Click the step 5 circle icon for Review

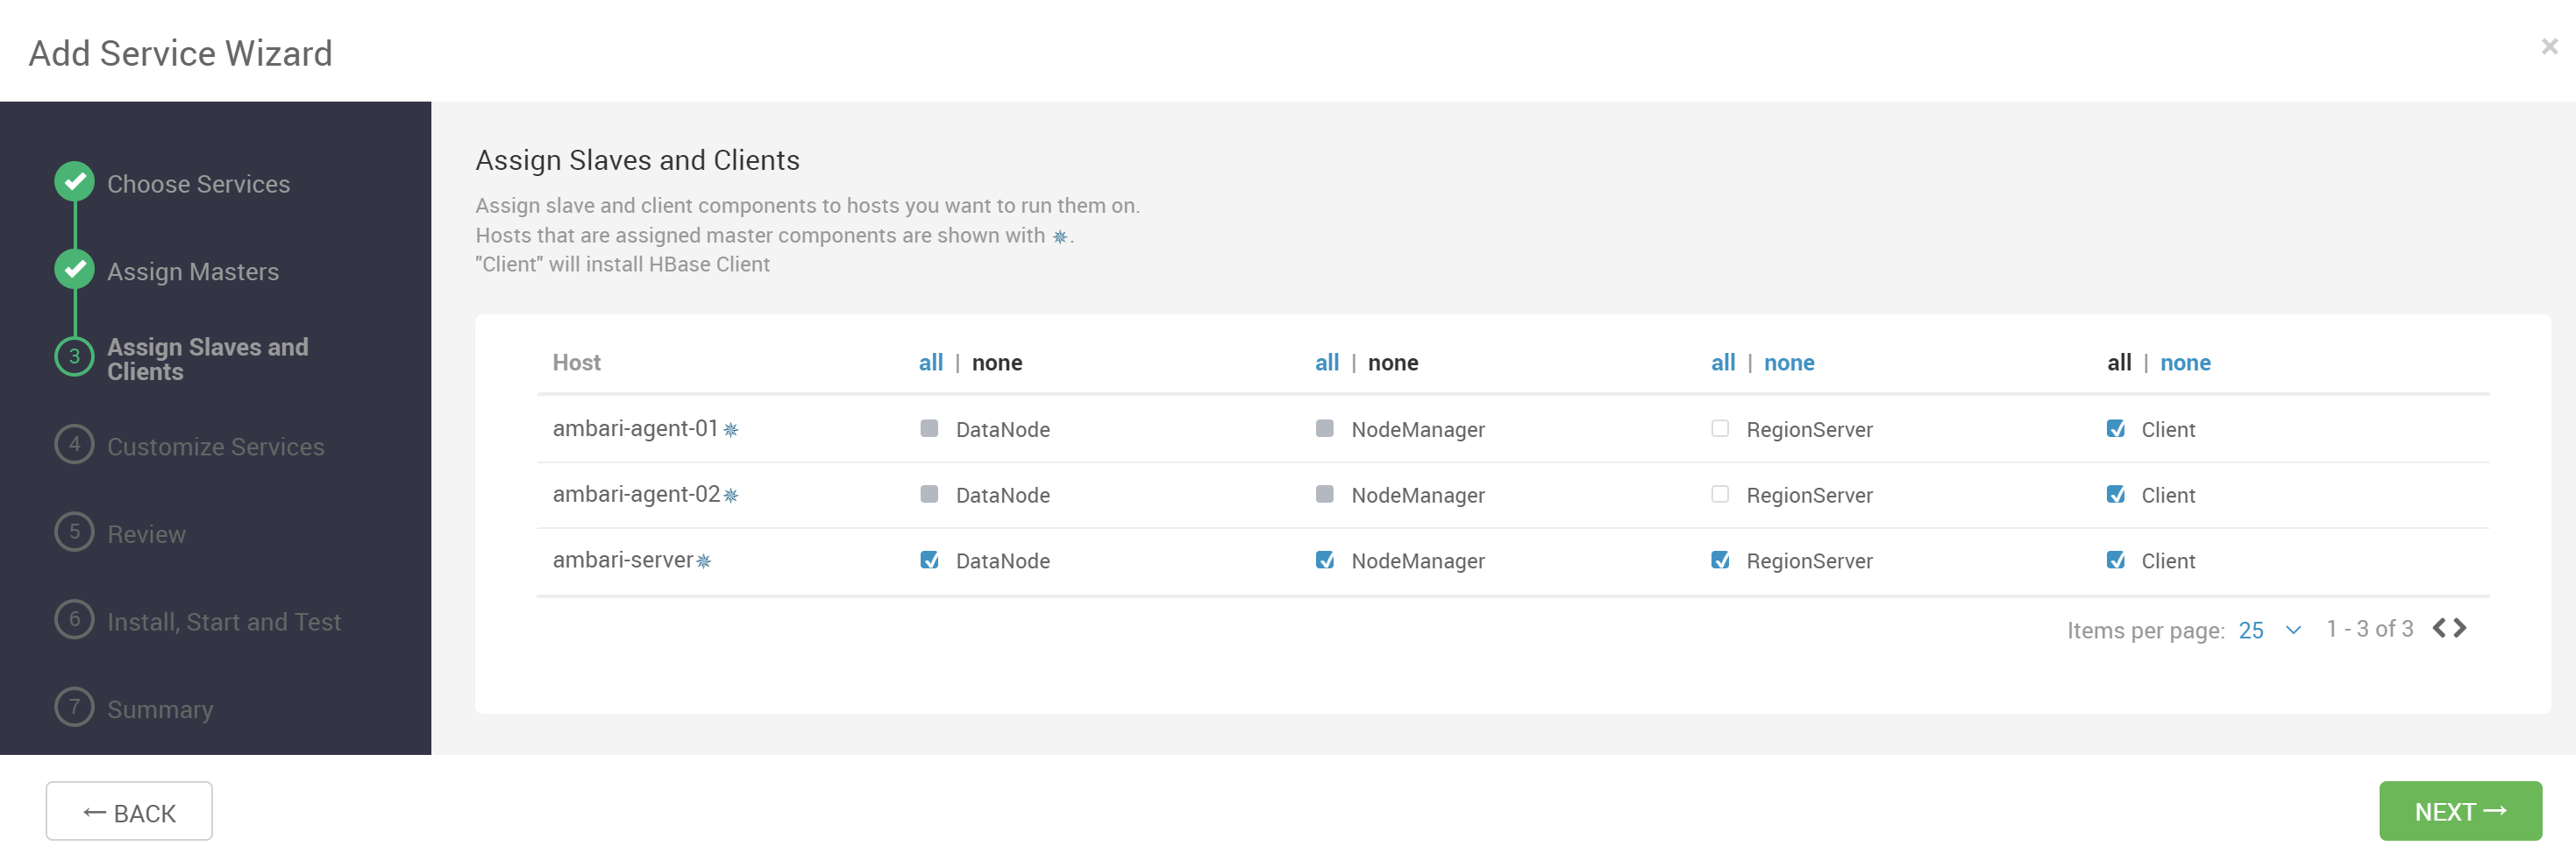74,532
